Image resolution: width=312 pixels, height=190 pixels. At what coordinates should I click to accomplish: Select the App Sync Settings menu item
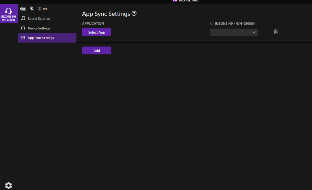pos(41,38)
